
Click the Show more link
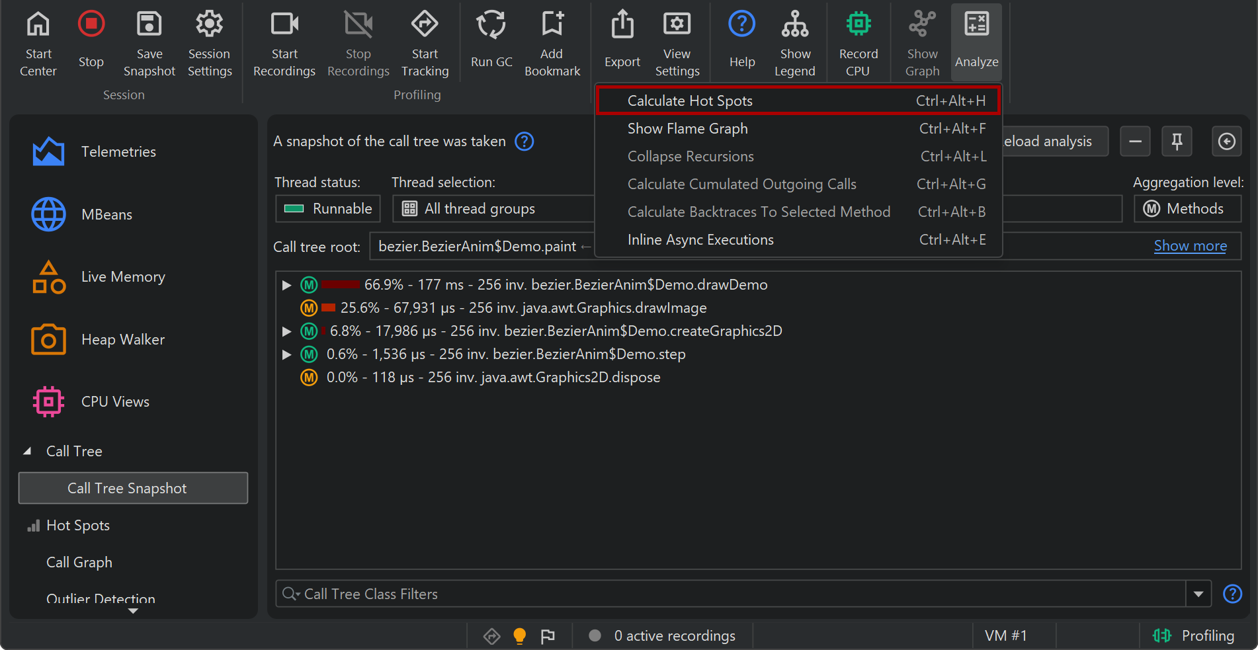click(1189, 246)
